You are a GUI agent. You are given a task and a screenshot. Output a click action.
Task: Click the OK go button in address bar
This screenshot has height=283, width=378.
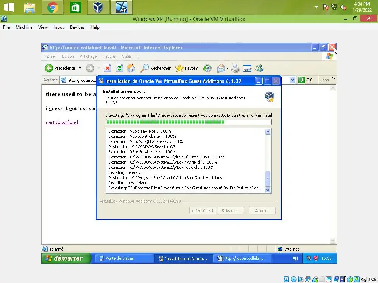[305, 80]
